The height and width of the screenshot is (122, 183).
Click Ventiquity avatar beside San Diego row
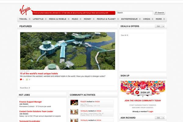point(74,112)
